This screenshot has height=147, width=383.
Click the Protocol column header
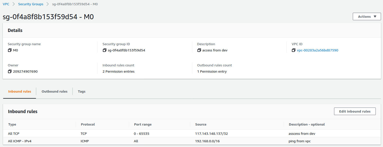[88, 124]
